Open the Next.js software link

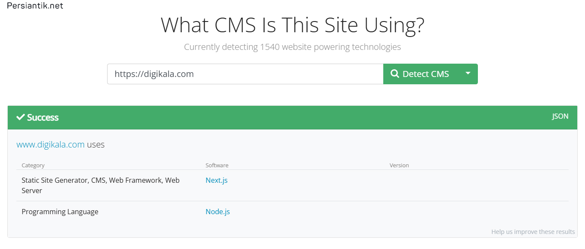point(216,180)
